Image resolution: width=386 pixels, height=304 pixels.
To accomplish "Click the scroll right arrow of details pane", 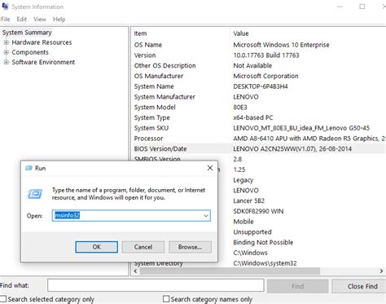I will click(x=381, y=271).
